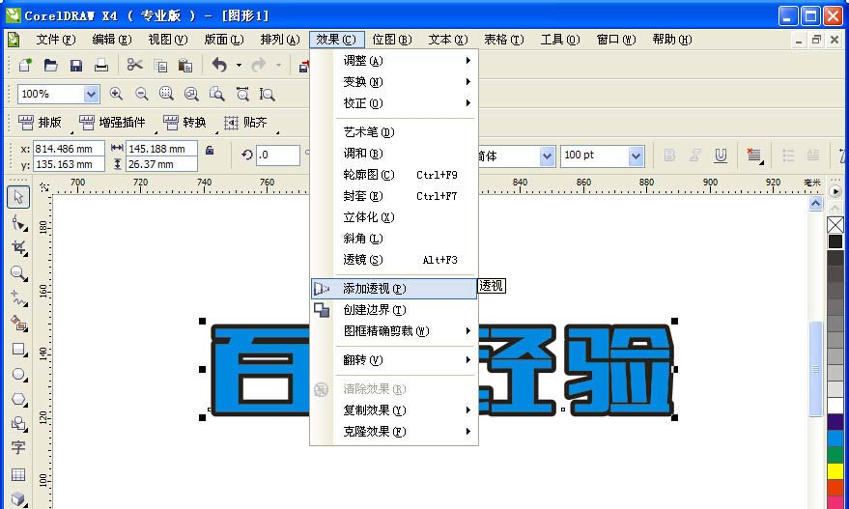Choose 调和(B) menu entry
The image size is (849, 509).
[x=394, y=154]
